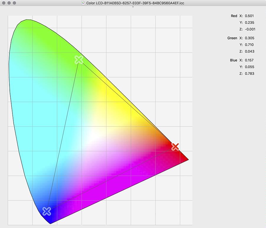Click the Color LCD .icc file name title

(x=135, y=3)
